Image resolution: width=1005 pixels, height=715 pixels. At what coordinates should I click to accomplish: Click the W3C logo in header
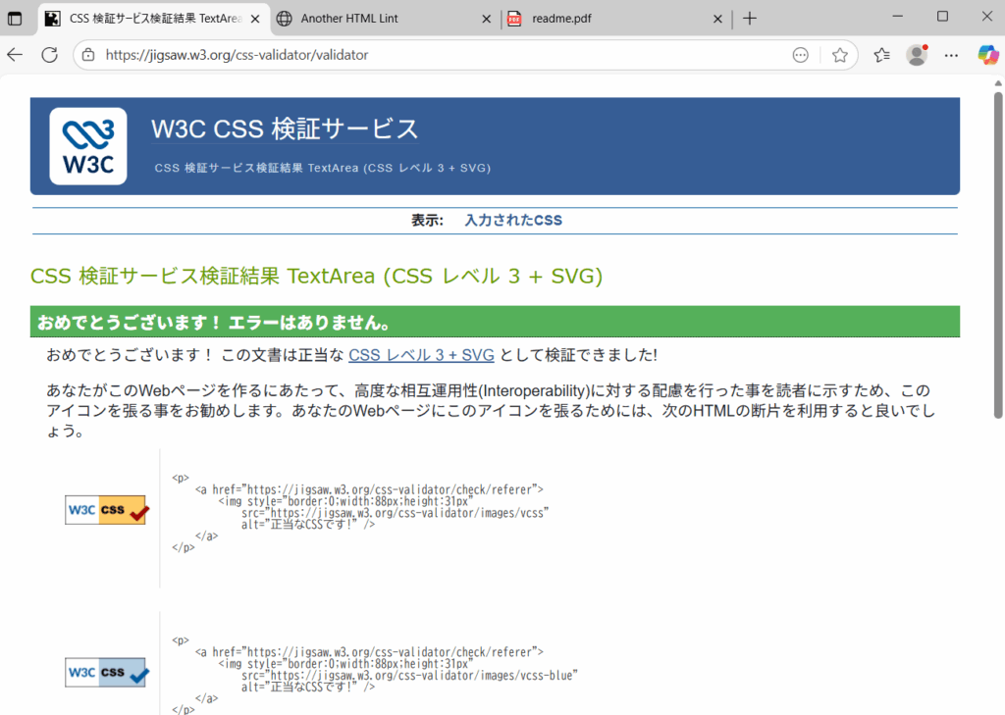point(88,146)
